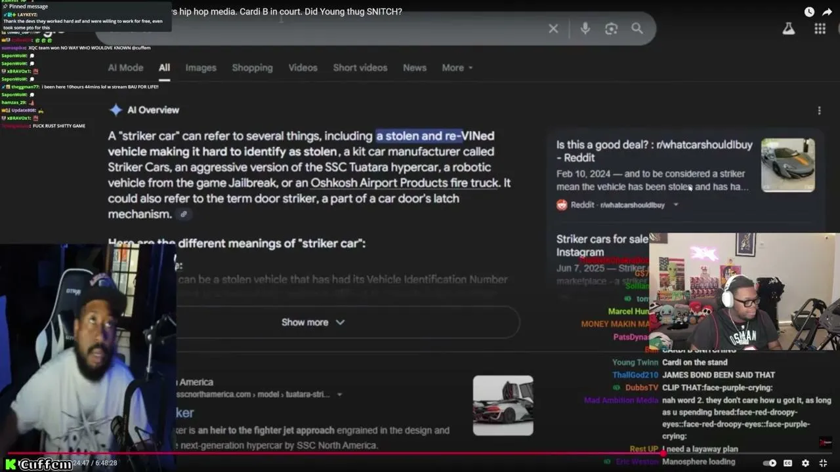Copy the AI Overview source link icon
840x472 pixels.
[184, 214]
